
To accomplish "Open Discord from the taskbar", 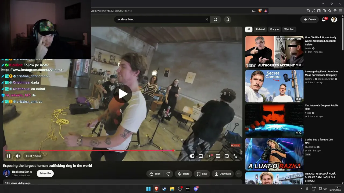I will [196, 189].
